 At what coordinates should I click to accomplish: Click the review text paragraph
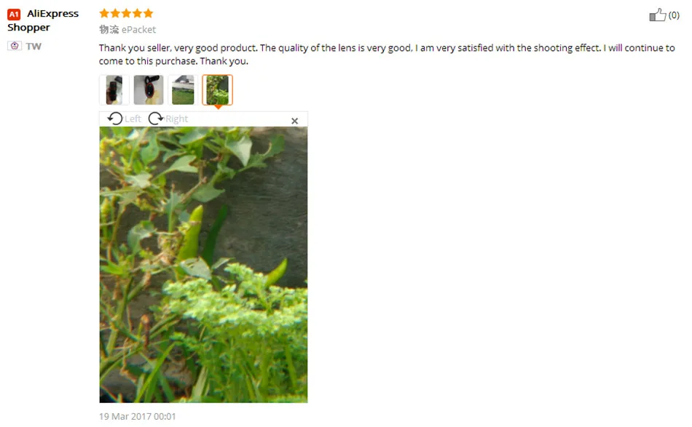tap(387, 55)
